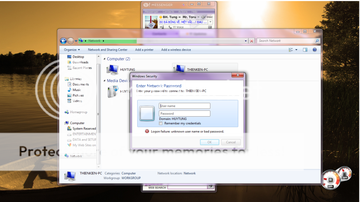Click Web Search field in Messenger
360x202 pixels.
click(x=187, y=187)
